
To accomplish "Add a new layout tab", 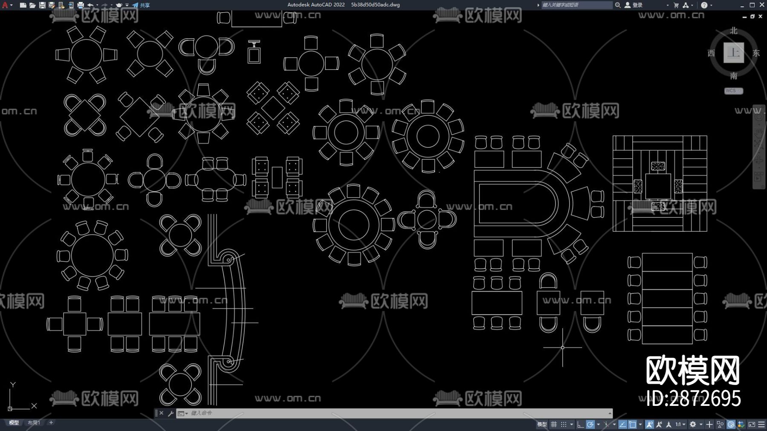I will point(51,423).
